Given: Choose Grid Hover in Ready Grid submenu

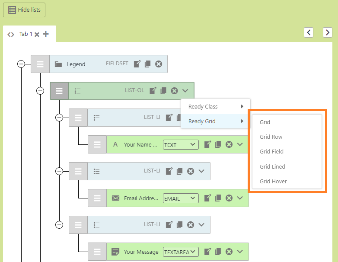Looking at the screenshot, I should click(273, 182).
